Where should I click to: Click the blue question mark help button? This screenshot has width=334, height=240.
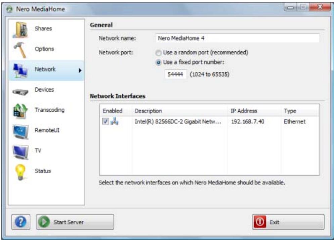click(21, 222)
